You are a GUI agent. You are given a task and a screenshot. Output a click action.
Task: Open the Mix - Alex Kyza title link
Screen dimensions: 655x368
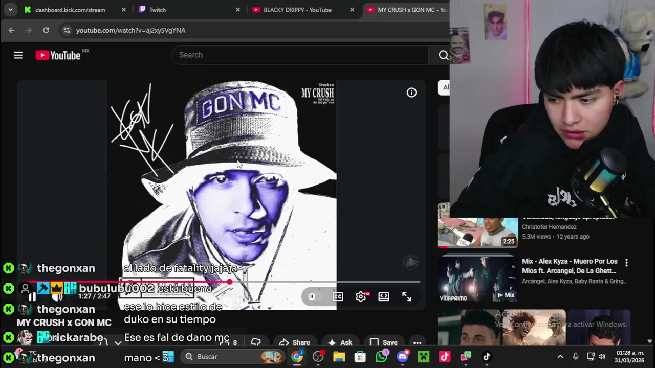pyautogui.click(x=570, y=266)
